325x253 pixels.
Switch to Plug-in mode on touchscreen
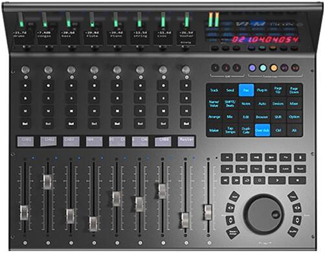(x=262, y=90)
